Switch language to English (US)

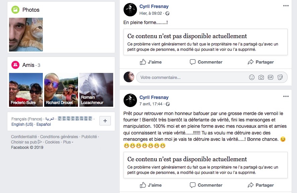click(22, 124)
